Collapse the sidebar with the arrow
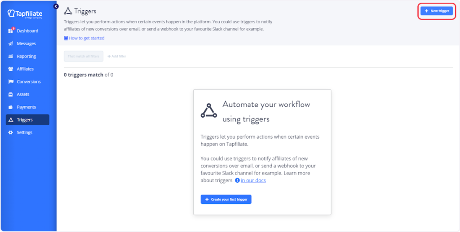Viewport: 460px width, 232px height. click(56, 6)
